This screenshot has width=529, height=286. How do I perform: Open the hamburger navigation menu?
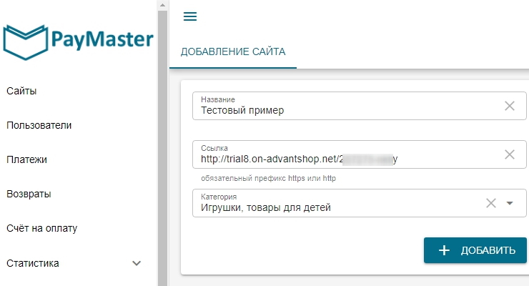190,16
